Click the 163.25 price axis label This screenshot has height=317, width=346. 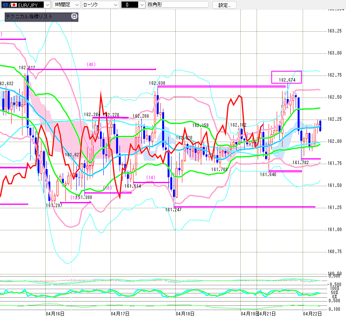334,31
